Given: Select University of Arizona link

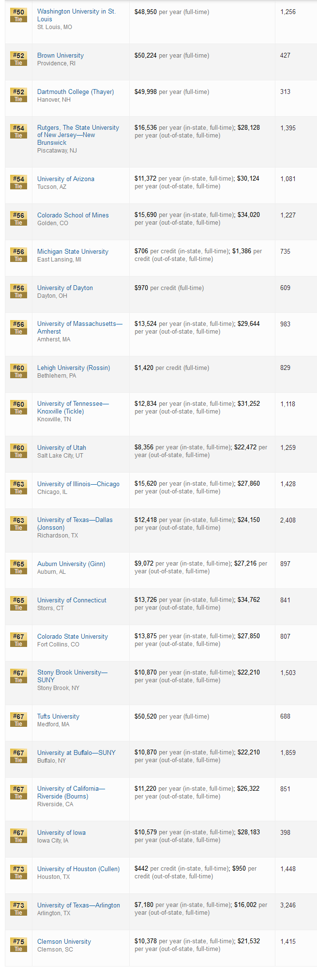Looking at the screenshot, I should (x=66, y=179).
